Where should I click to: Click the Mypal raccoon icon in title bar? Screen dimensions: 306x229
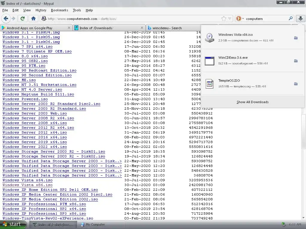click(3, 3)
